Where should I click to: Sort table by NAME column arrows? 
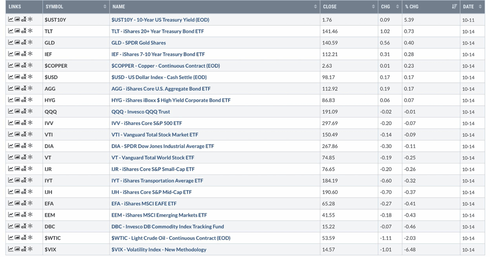[x=315, y=7]
